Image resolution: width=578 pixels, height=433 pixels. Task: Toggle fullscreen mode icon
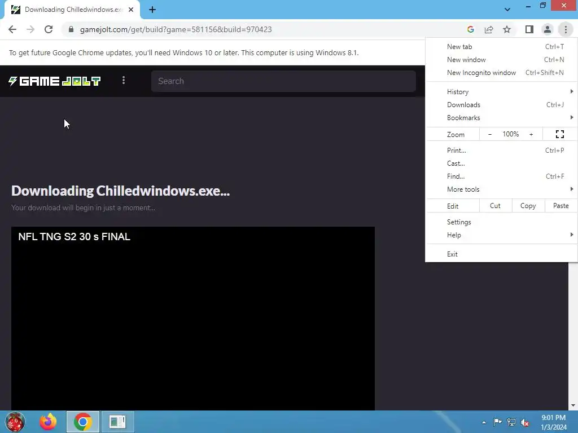[559, 134]
